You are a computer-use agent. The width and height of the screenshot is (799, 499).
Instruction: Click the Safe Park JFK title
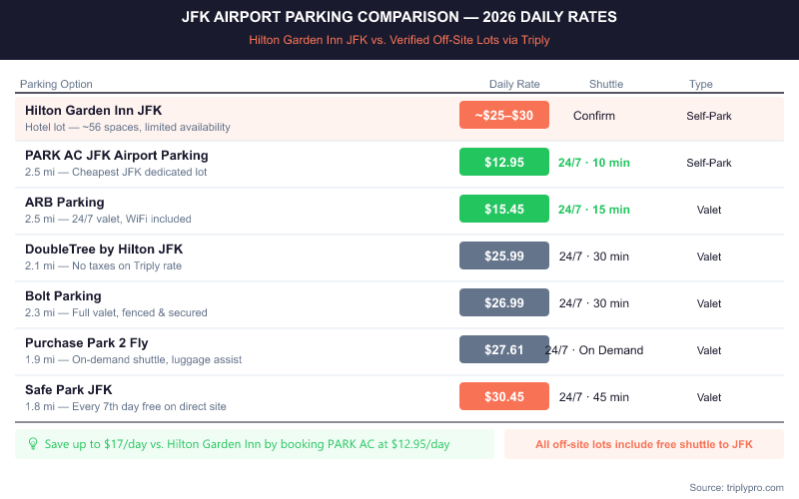click(x=68, y=389)
